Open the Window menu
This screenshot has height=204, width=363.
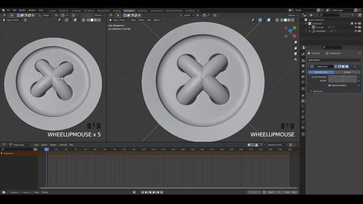(x=32, y=10)
